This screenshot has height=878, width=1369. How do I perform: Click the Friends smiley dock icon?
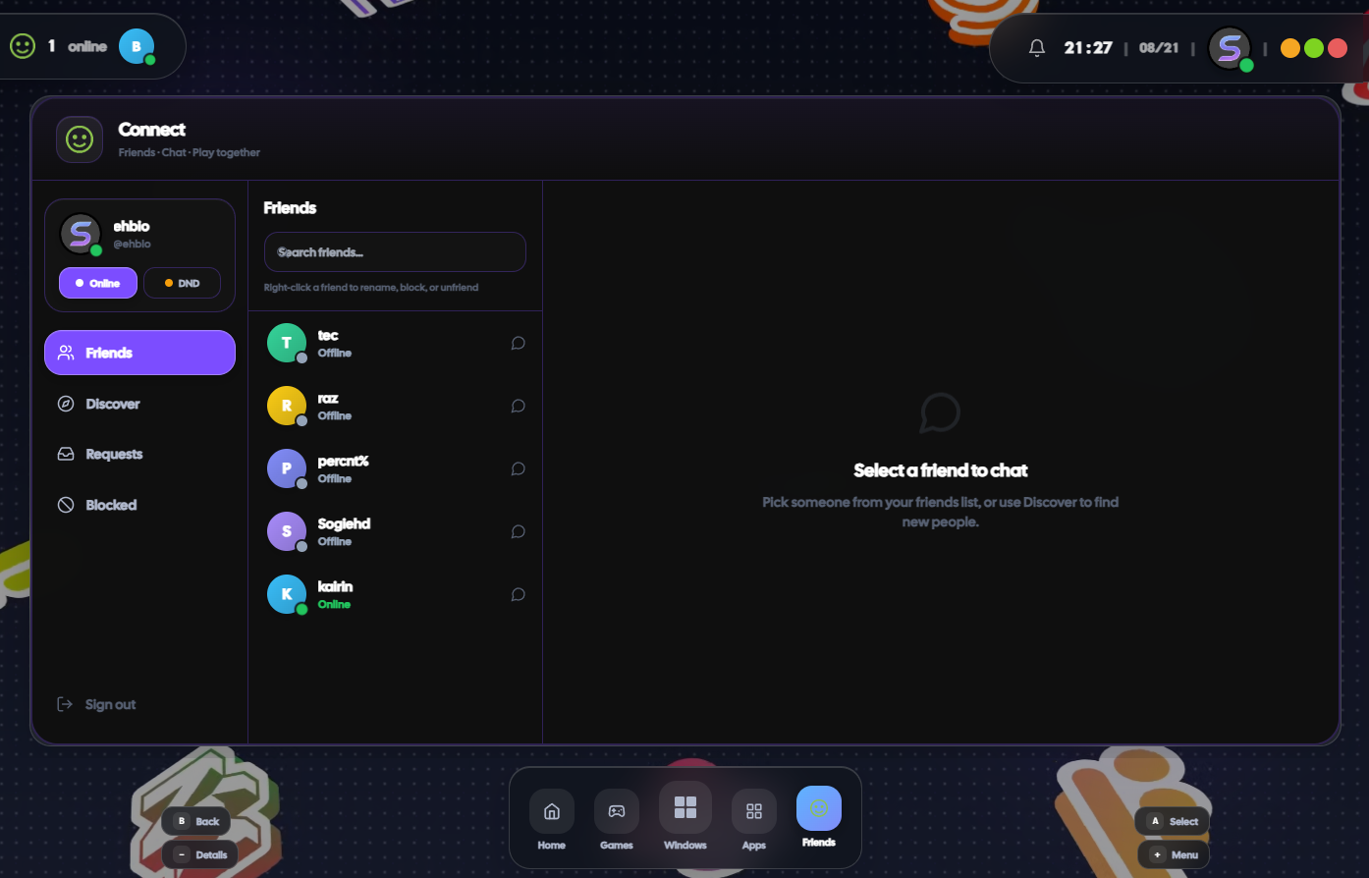point(819,808)
